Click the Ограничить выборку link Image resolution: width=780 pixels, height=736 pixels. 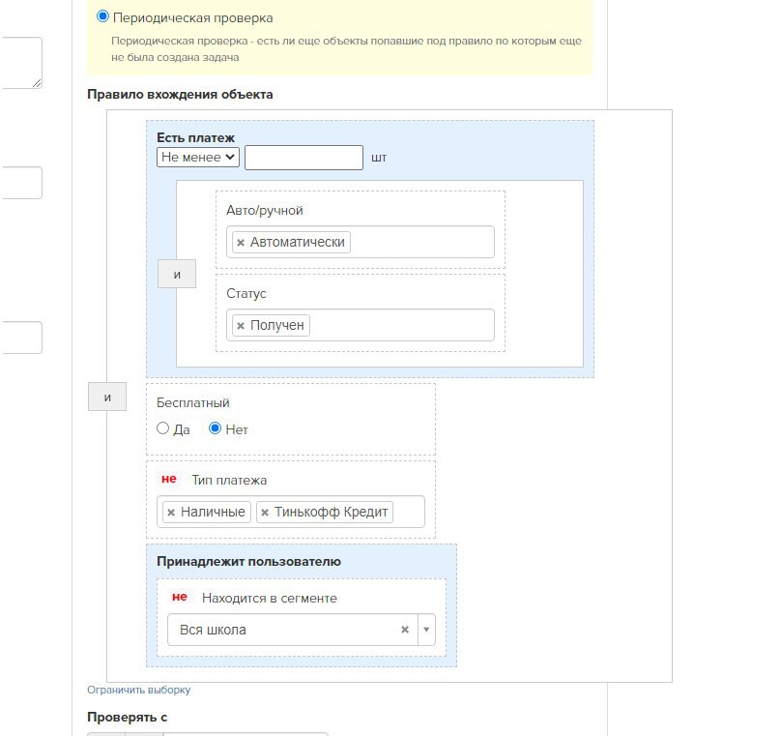[x=139, y=690]
